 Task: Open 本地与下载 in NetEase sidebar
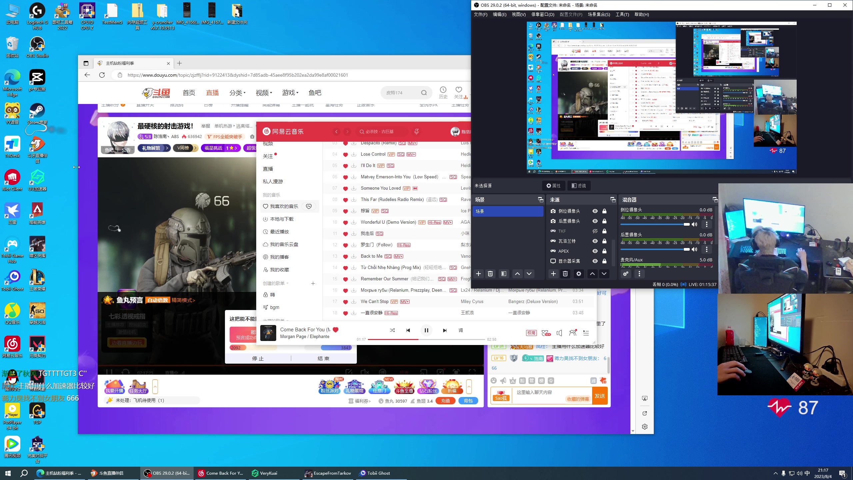click(x=282, y=219)
